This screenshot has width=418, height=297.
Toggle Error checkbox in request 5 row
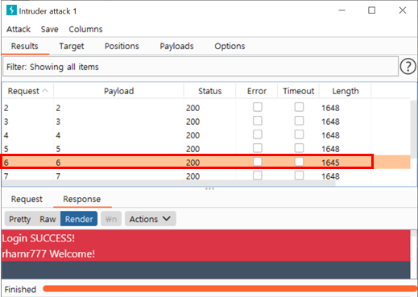258,148
